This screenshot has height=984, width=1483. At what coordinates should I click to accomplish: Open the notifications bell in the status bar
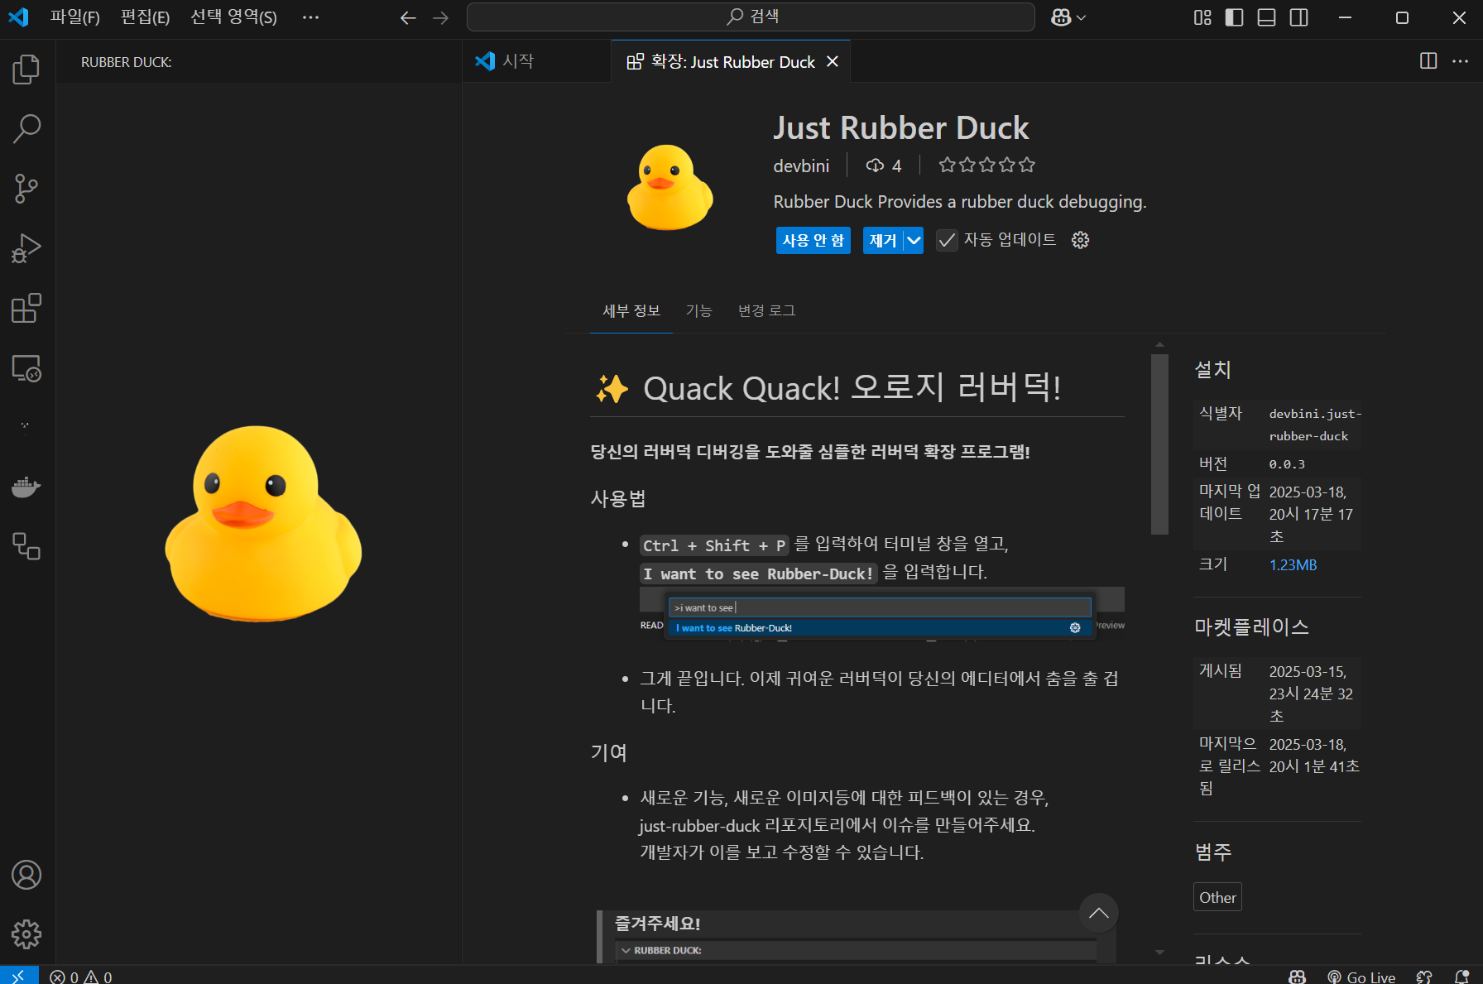point(1461,977)
